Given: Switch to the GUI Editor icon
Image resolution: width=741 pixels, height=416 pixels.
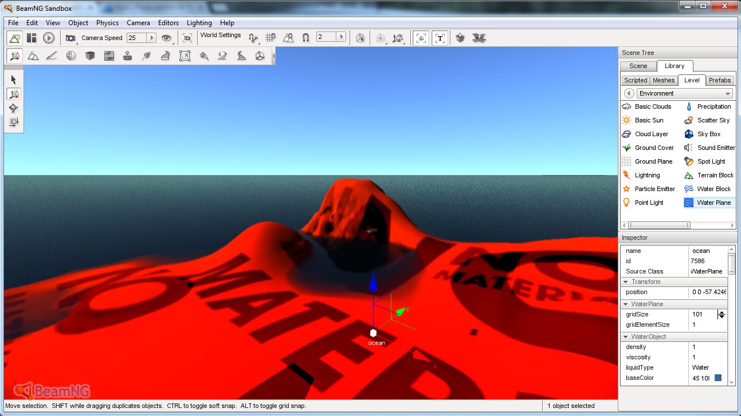Looking at the screenshot, I should coord(32,38).
